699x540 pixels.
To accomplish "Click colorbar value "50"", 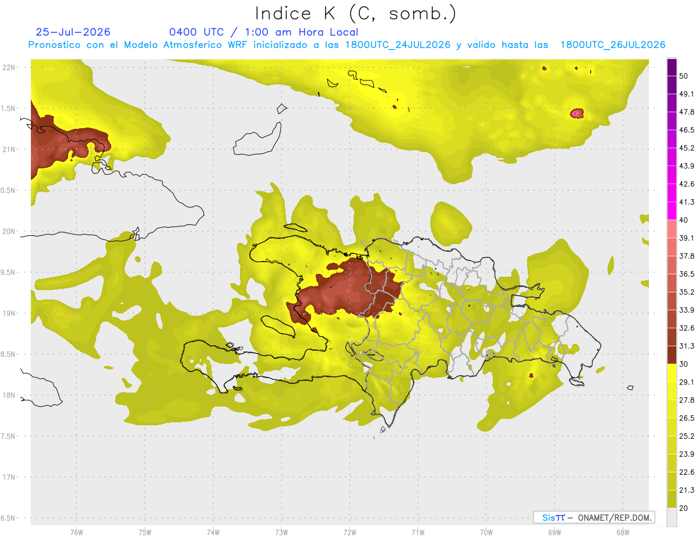I will [x=684, y=76].
